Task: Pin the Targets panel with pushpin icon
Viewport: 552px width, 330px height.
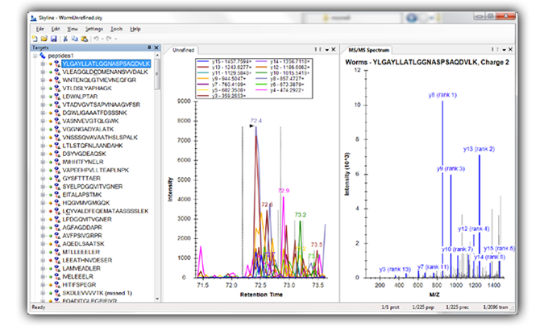Action: [x=150, y=48]
